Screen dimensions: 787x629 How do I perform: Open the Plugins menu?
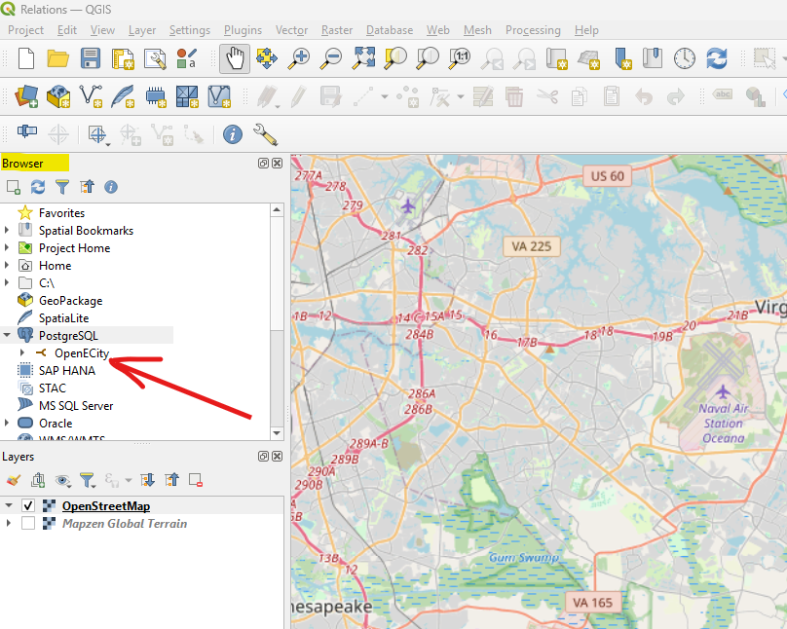(243, 30)
